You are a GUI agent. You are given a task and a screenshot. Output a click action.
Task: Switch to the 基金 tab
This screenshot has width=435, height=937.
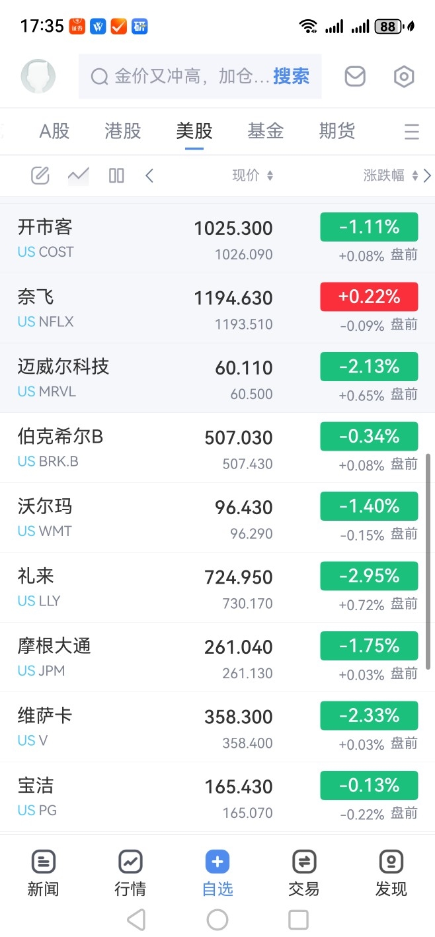tap(266, 131)
